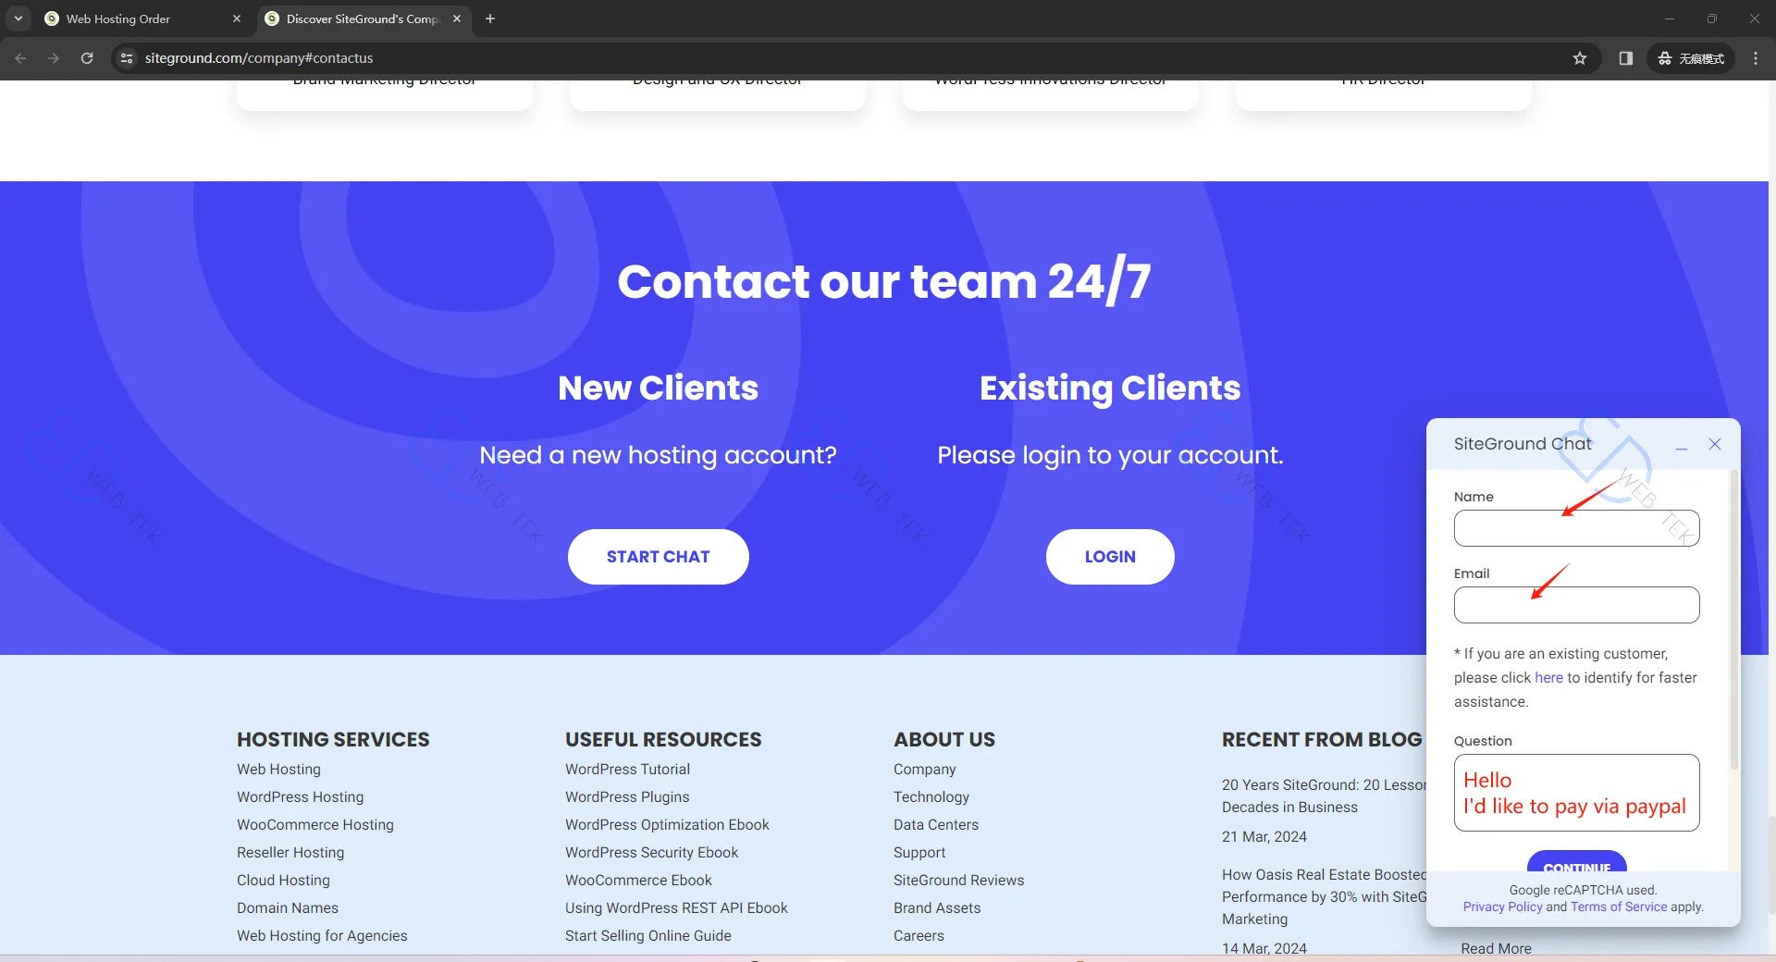Open the Data Centers footer link

[x=935, y=824]
